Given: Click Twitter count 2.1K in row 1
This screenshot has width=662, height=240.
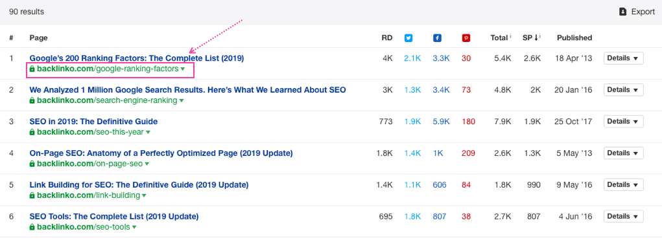Looking at the screenshot, I should tap(412, 58).
